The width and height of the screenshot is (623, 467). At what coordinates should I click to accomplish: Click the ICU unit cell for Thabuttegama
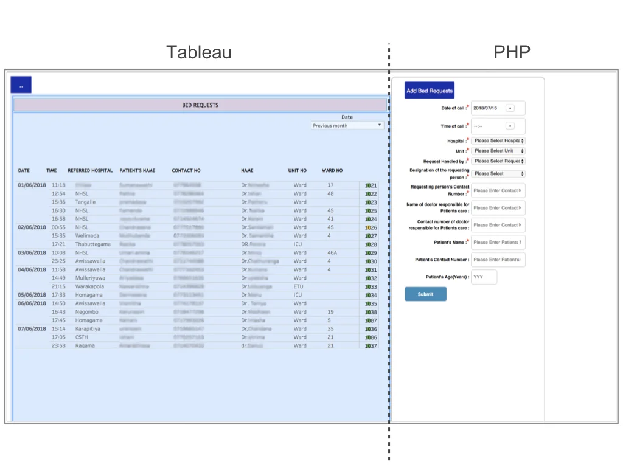click(298, 244)
